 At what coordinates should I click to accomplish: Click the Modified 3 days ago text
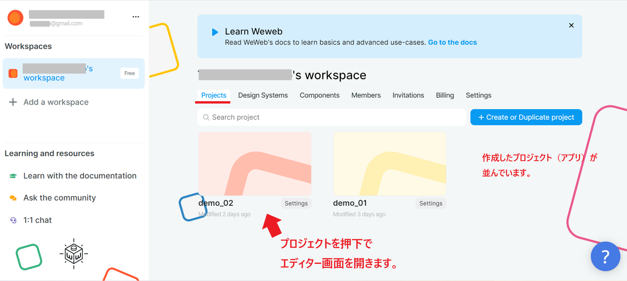point(359,215)
